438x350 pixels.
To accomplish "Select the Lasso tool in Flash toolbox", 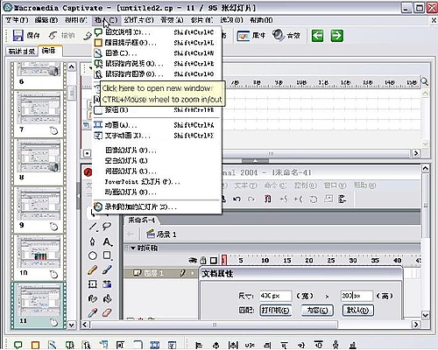I will click(x=107, y=227).
